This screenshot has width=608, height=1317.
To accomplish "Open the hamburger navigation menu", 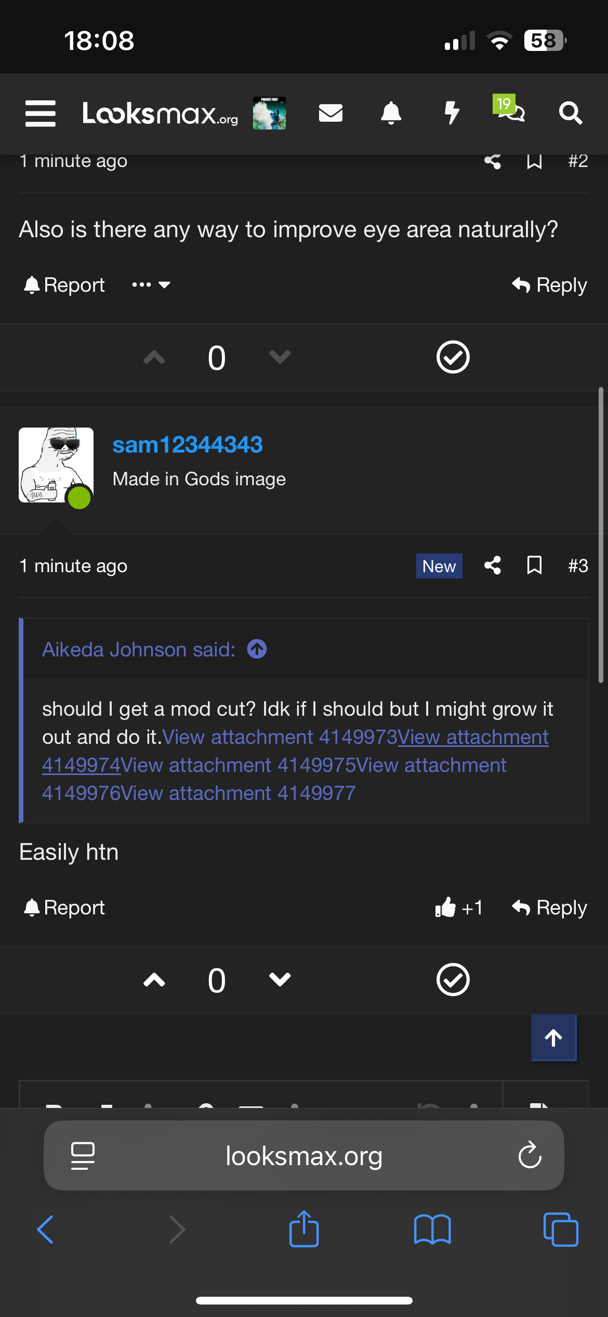I will click(40, 113).
